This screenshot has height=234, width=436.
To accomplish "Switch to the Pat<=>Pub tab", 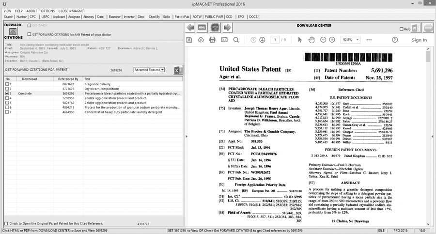I will 182,16.
